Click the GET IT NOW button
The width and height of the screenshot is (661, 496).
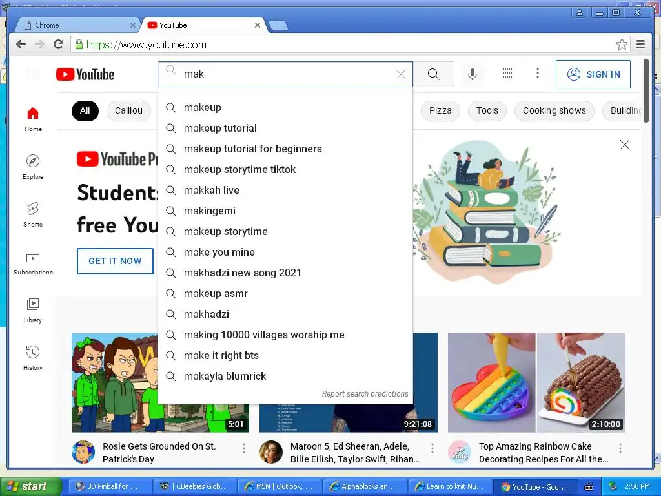[115, 261]
